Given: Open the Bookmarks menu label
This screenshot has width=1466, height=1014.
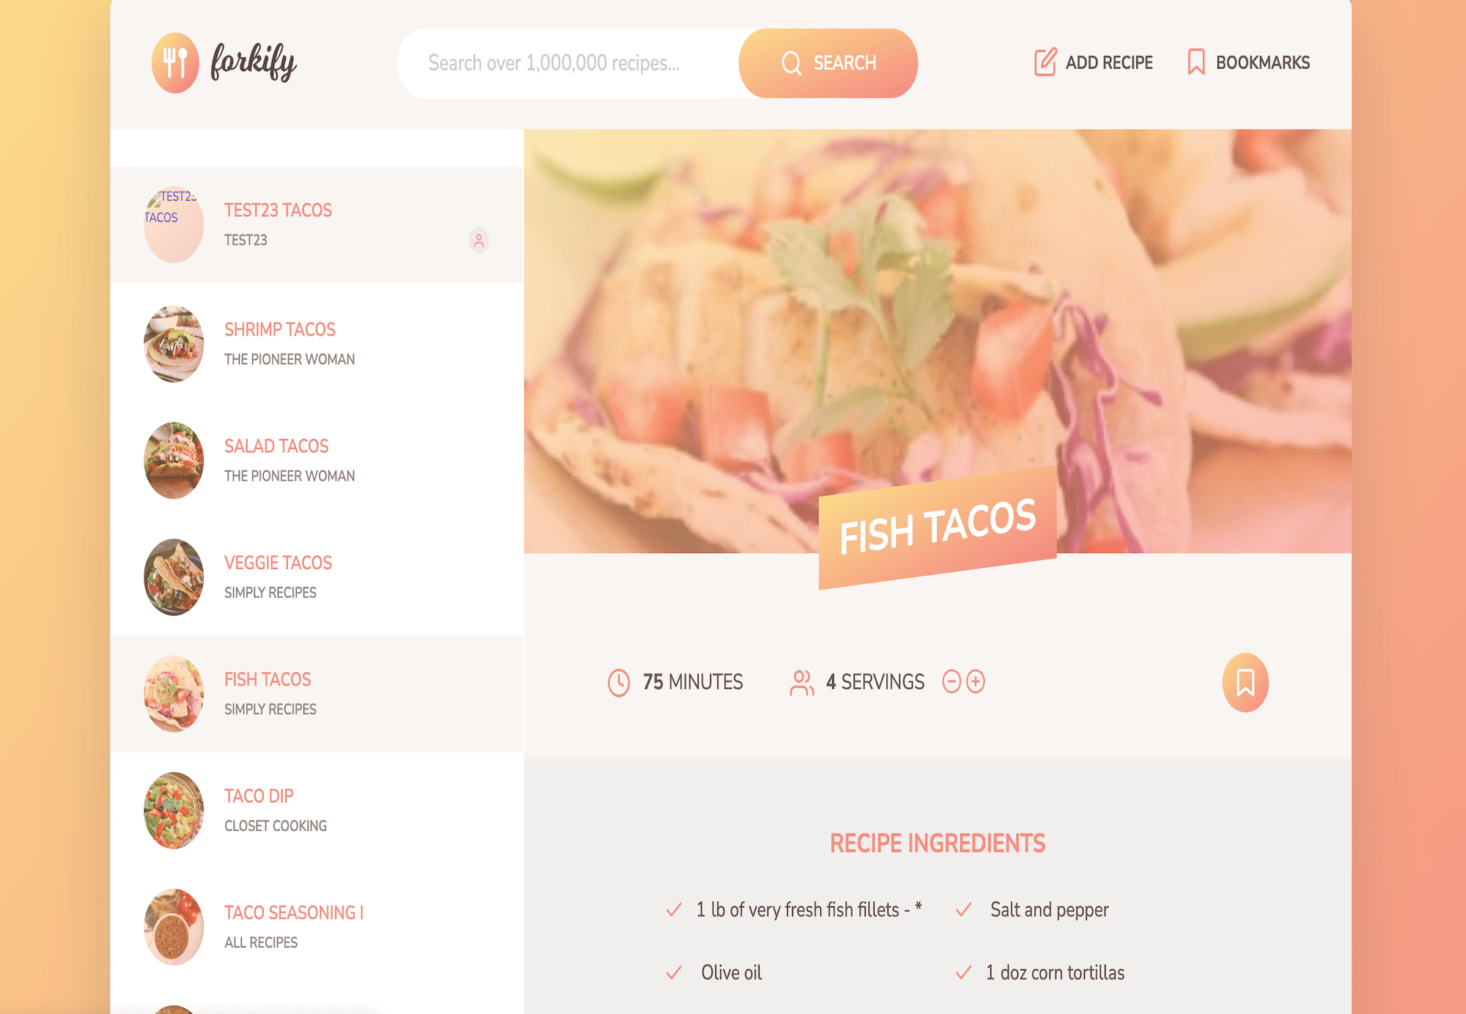Looking at the screenshot, I should (1262, 62).
